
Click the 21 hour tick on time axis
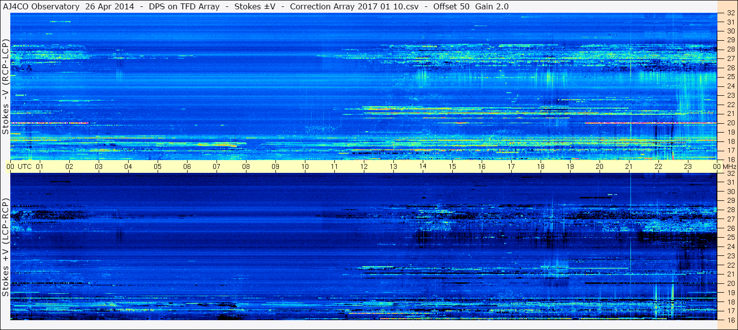coord(629,166)
